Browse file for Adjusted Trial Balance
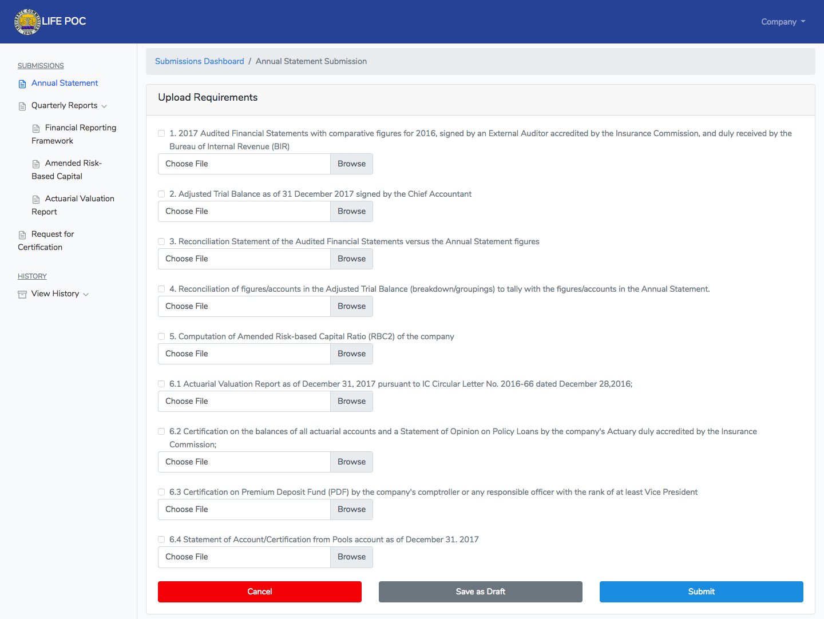Viewport: 824px width, 619px height. (351, 211)
